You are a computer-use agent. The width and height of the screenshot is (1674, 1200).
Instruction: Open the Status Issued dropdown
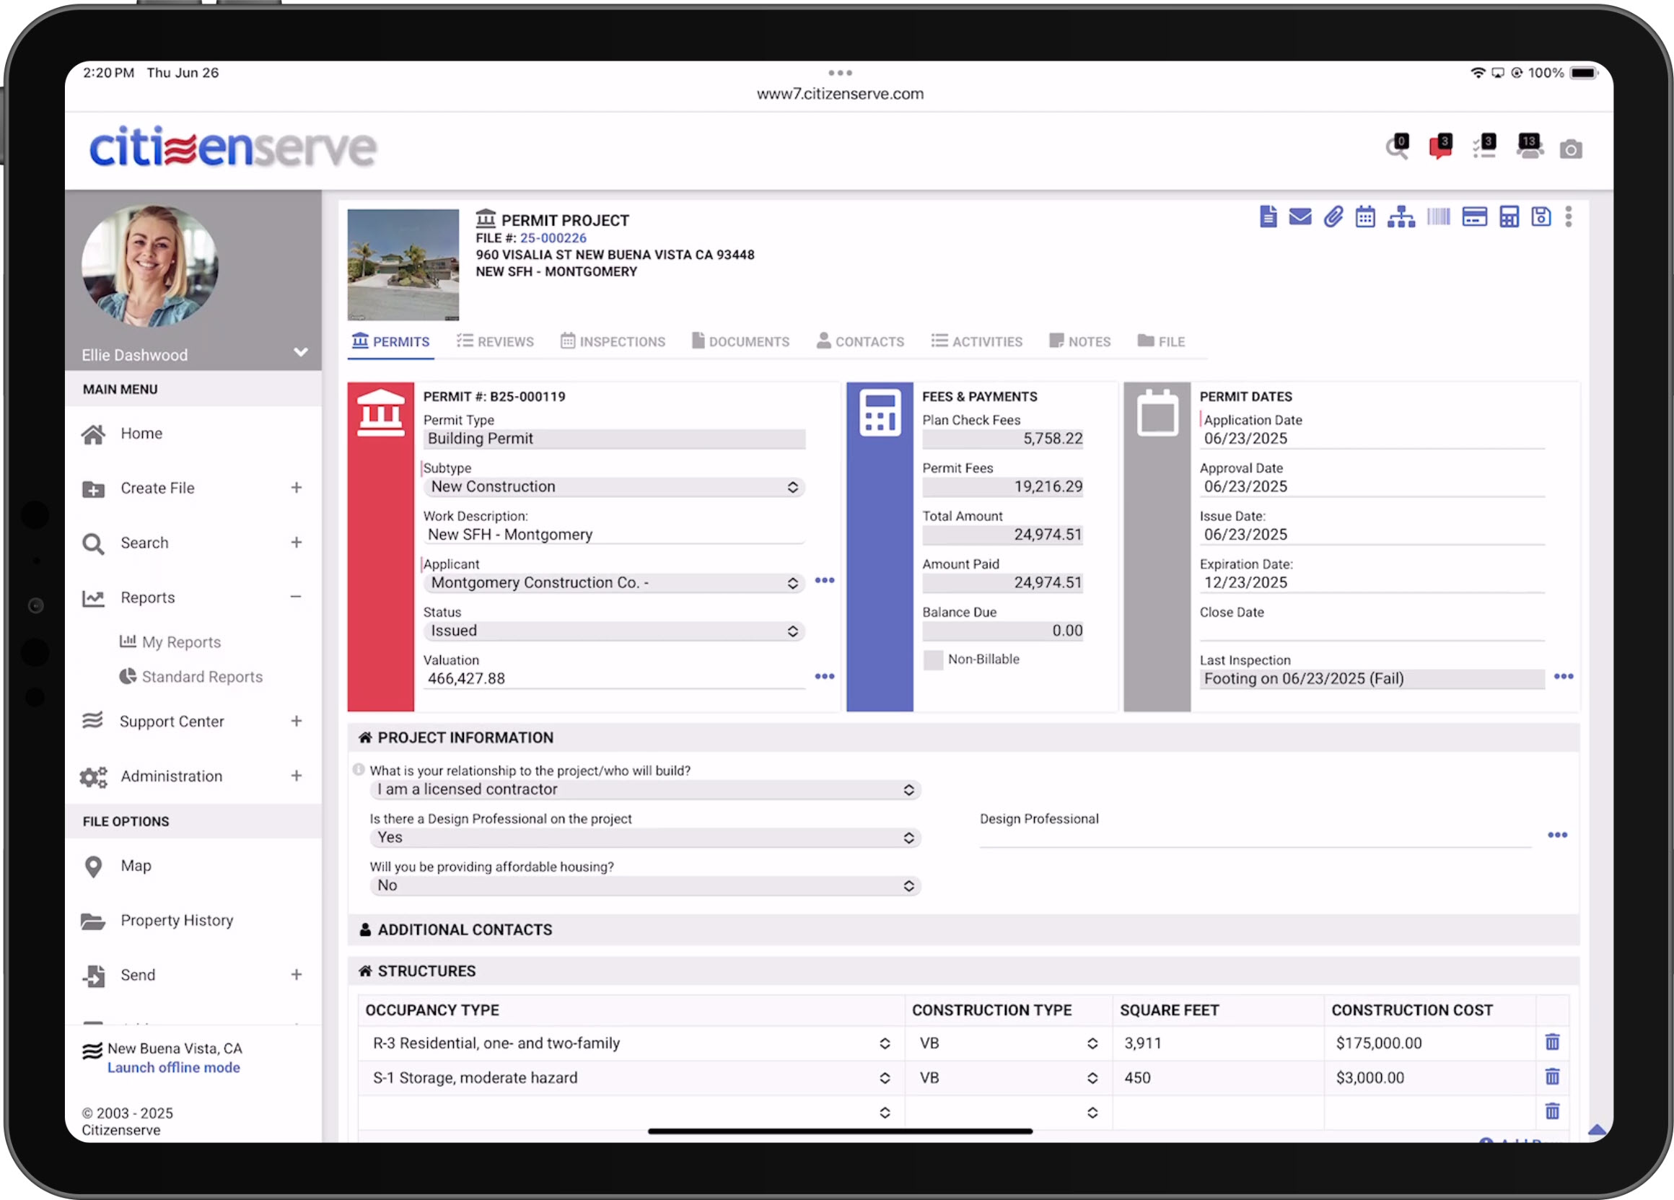point(613,631)
